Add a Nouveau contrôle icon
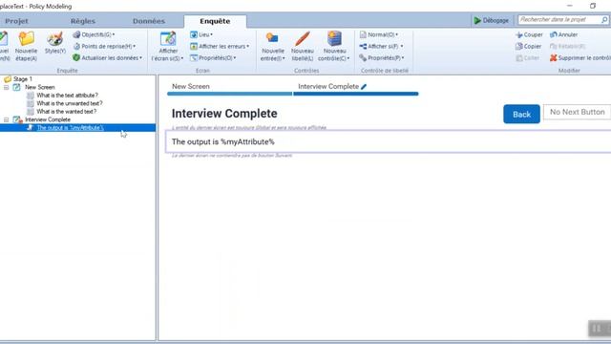The width and height of the screenshot is (611, 344). point(334,46)
